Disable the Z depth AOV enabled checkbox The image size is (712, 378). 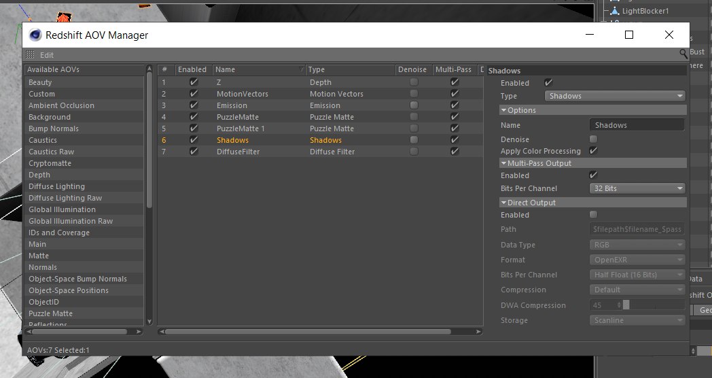click(x=194, y=82)
